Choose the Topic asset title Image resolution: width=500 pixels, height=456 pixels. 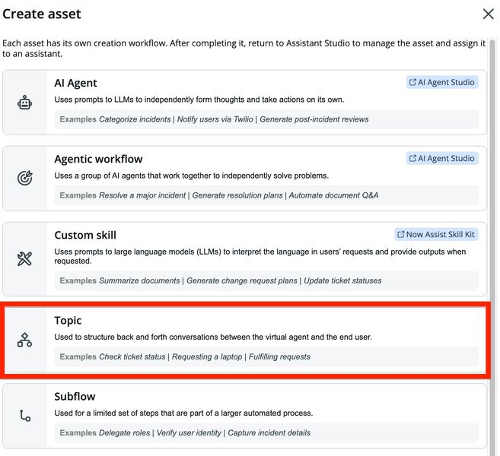[x=68, y=321]
